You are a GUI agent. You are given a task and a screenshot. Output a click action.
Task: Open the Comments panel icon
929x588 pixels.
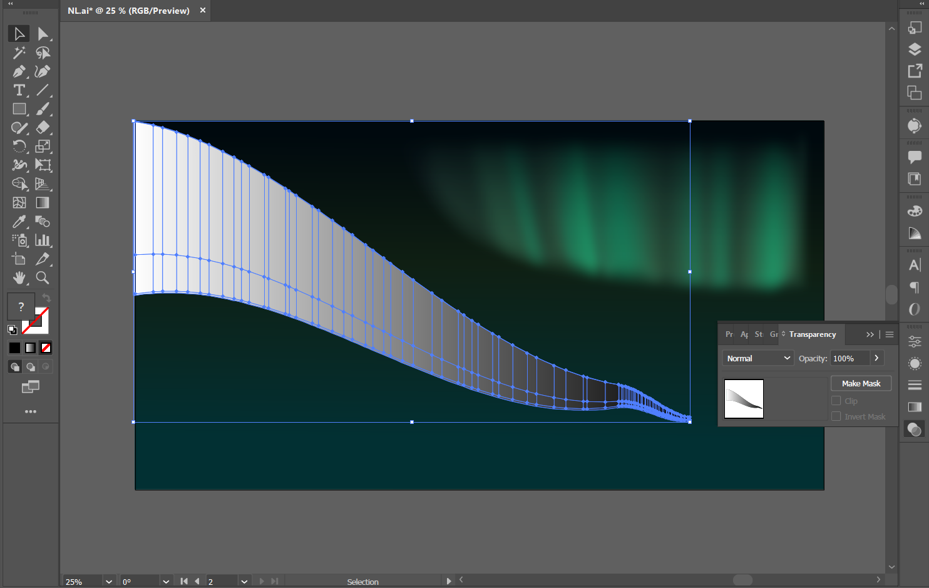coord(915,157)
